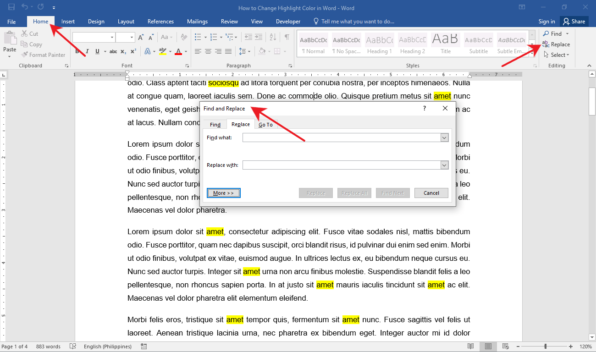This screenshot has height=352, width=596.
Task: Click the Sort icon in Paragraph group
Action: [x=273, y=37]
